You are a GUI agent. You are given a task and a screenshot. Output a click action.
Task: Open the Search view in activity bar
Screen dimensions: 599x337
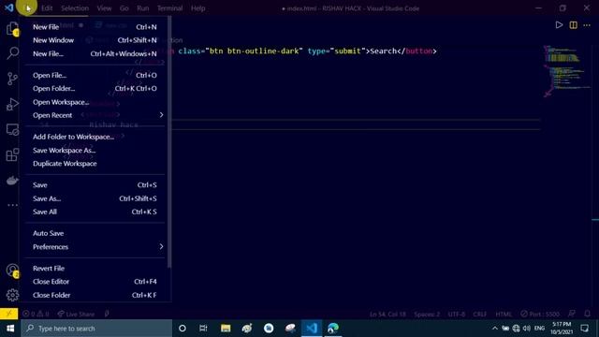pos(12,52)
